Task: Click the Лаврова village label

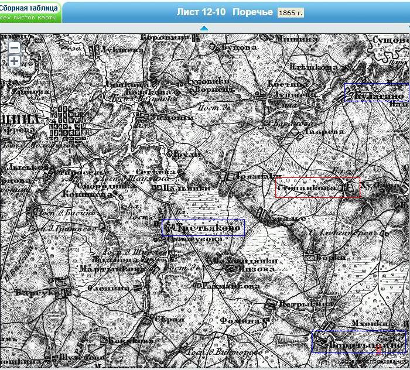Action: (x=322, y=132)
